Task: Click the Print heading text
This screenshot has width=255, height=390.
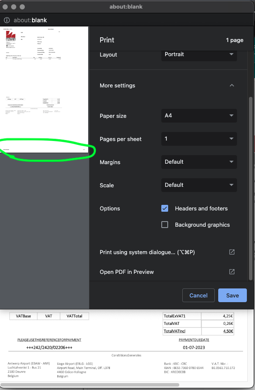Action: click(x=107, y=40)
